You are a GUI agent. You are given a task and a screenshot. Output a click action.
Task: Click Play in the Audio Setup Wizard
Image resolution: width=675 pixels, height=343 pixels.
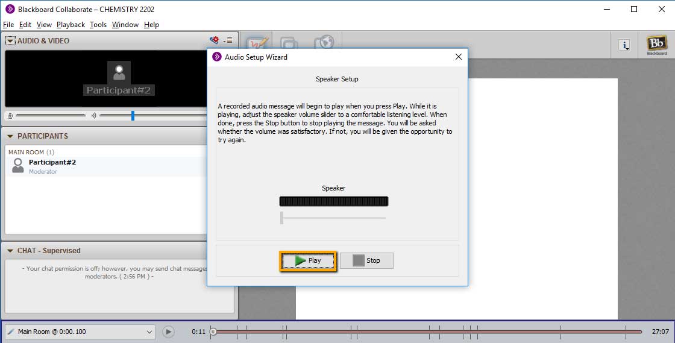pyautogui.click(x=308, y=261)
